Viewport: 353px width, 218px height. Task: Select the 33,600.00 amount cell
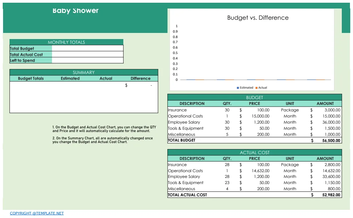pyautogui.click(x=331, y=177)
